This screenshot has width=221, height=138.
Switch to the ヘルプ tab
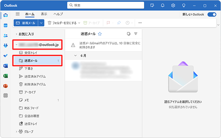(58, 14)
